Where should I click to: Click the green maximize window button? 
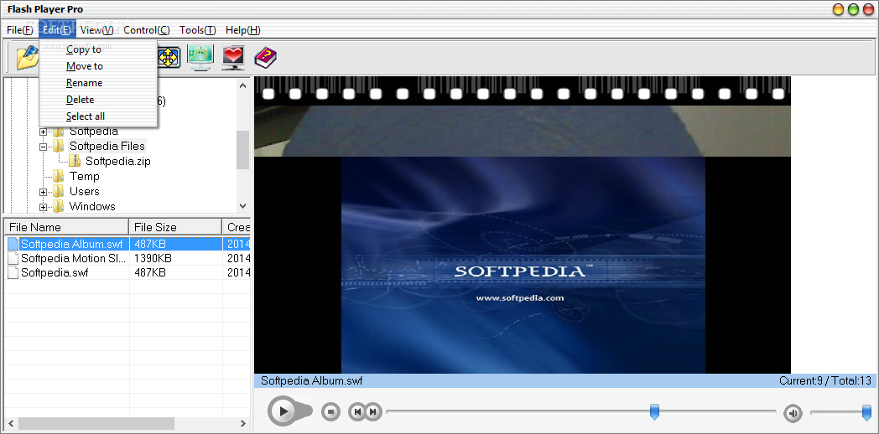(x=854, y=9)
